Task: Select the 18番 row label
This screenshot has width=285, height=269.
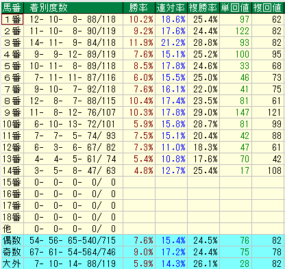Action: 12,217
